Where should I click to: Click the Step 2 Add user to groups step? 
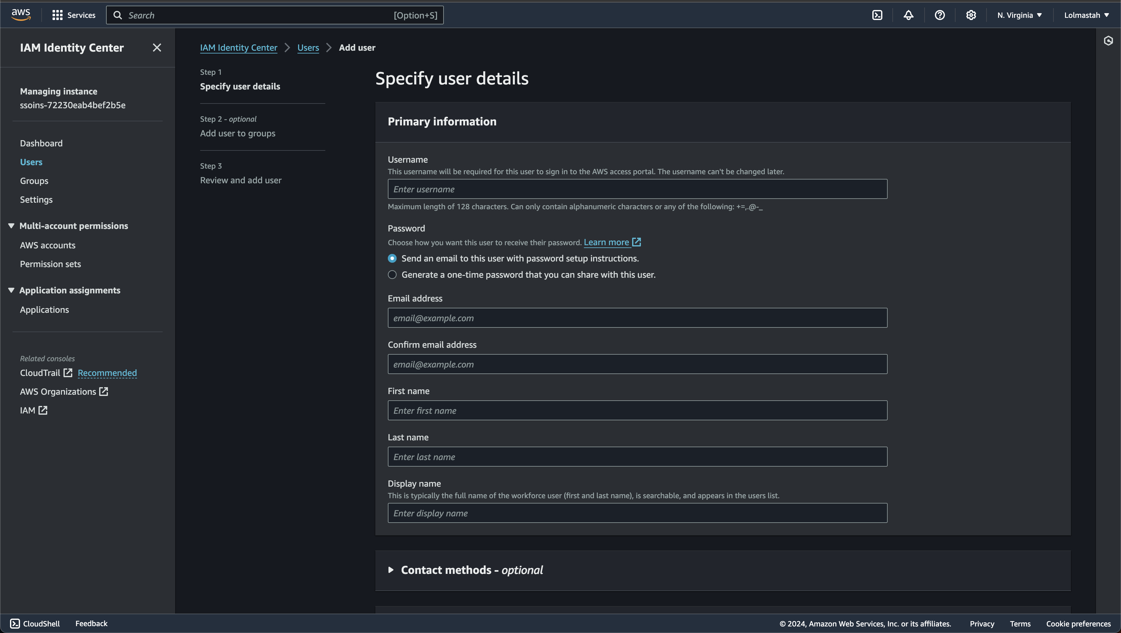tap(238, 133)
